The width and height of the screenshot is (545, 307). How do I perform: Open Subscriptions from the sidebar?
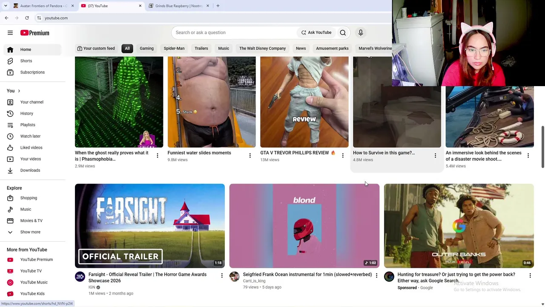(33, 72)
